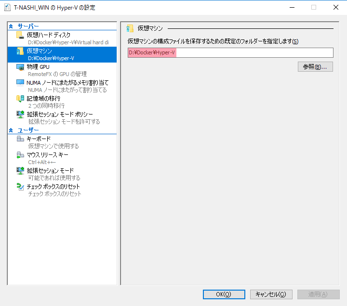Click the default folder path input field
Image resolution: width=347 pixels, height=306 pixels.
pos(230,52)
